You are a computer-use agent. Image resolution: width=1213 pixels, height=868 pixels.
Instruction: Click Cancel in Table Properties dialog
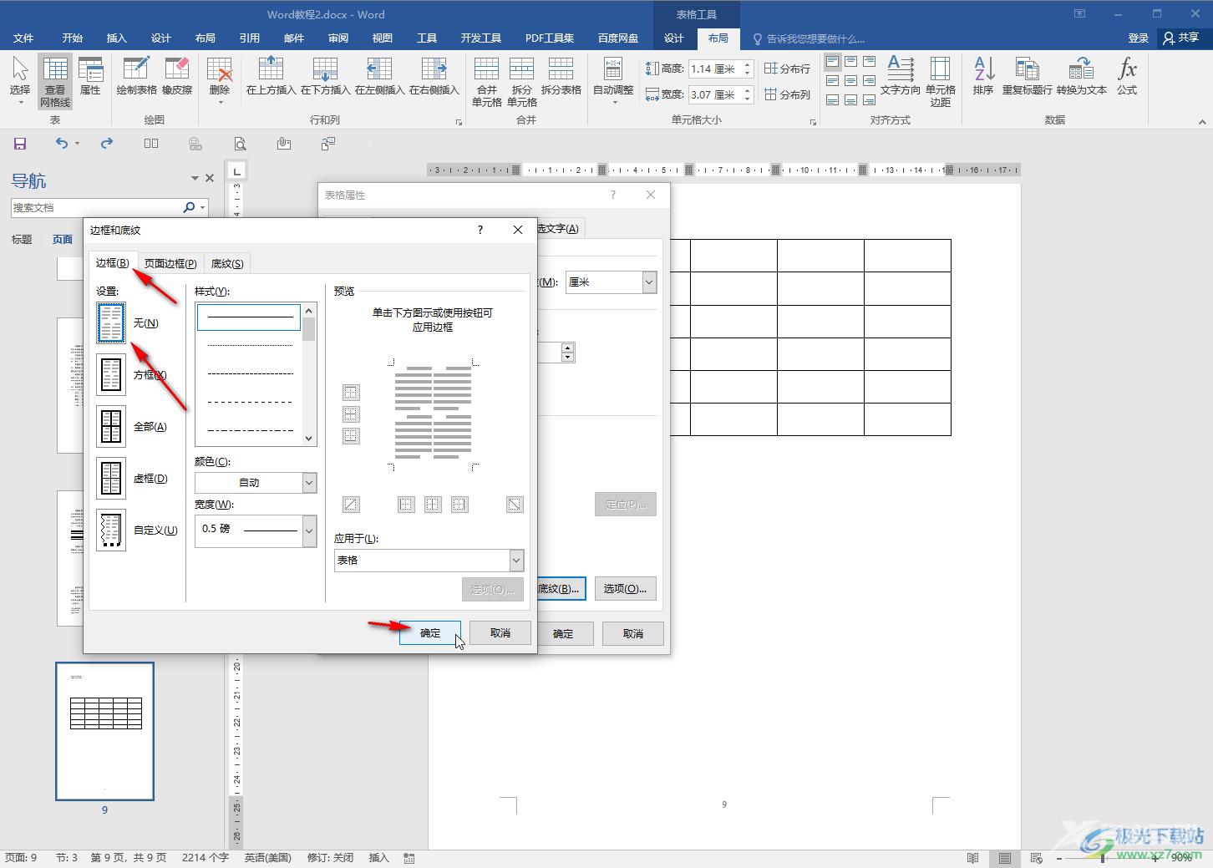633,633
